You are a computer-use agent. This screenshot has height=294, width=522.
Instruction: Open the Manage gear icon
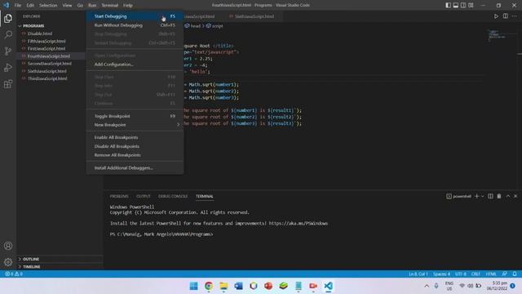(x=8, y=262)
